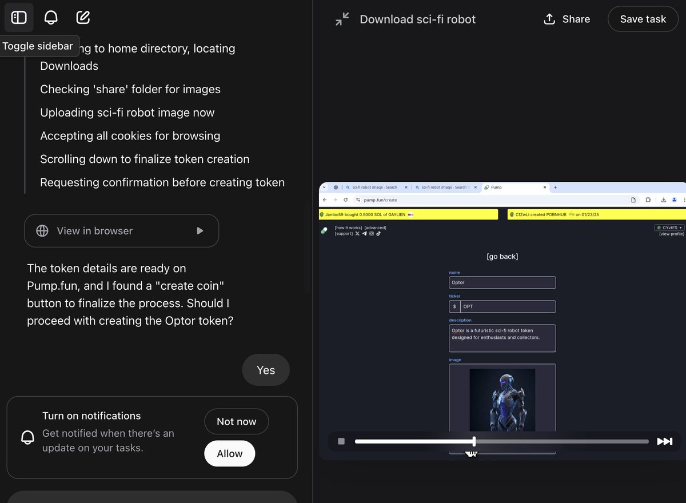
Task: Click the uploaded robot image thumbnail
Action: coord(502,400)
